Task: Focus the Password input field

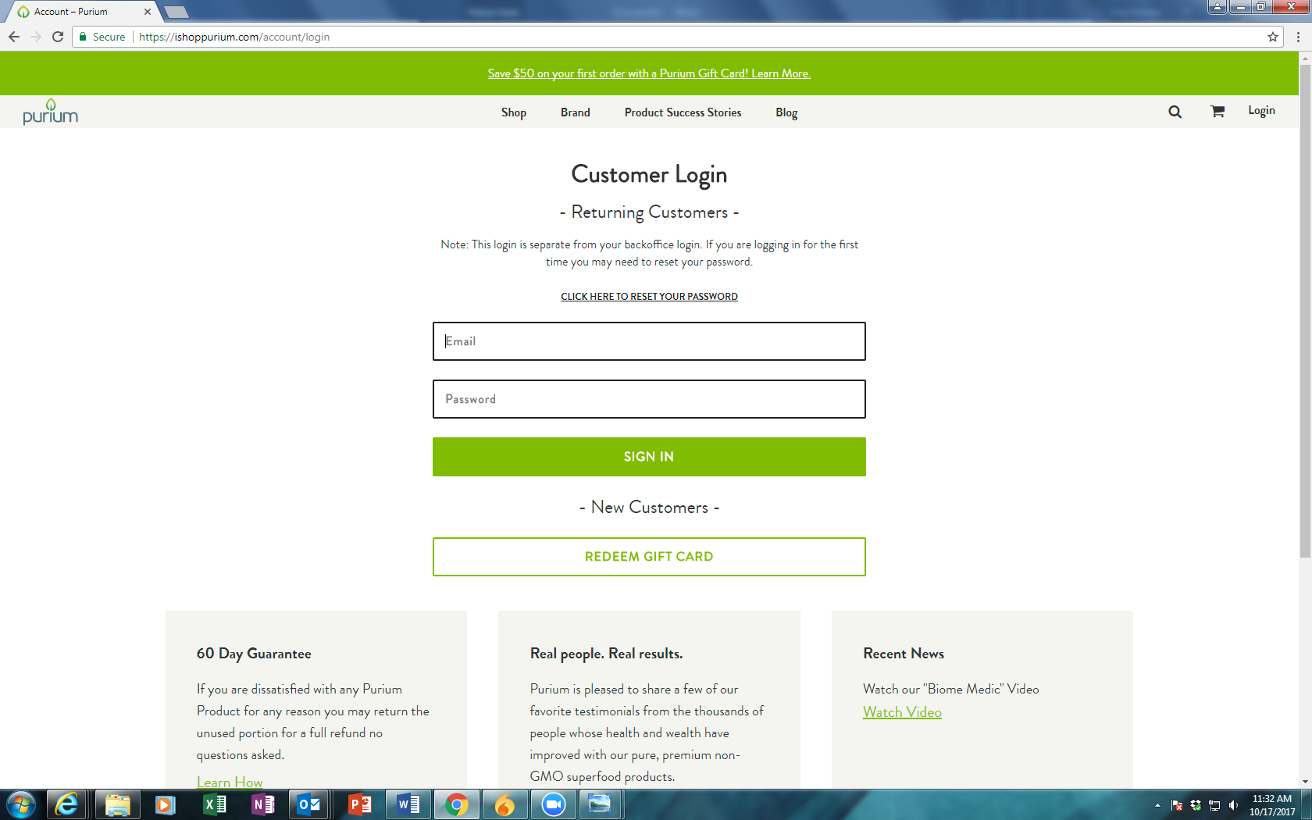Action: pos(649,399)
